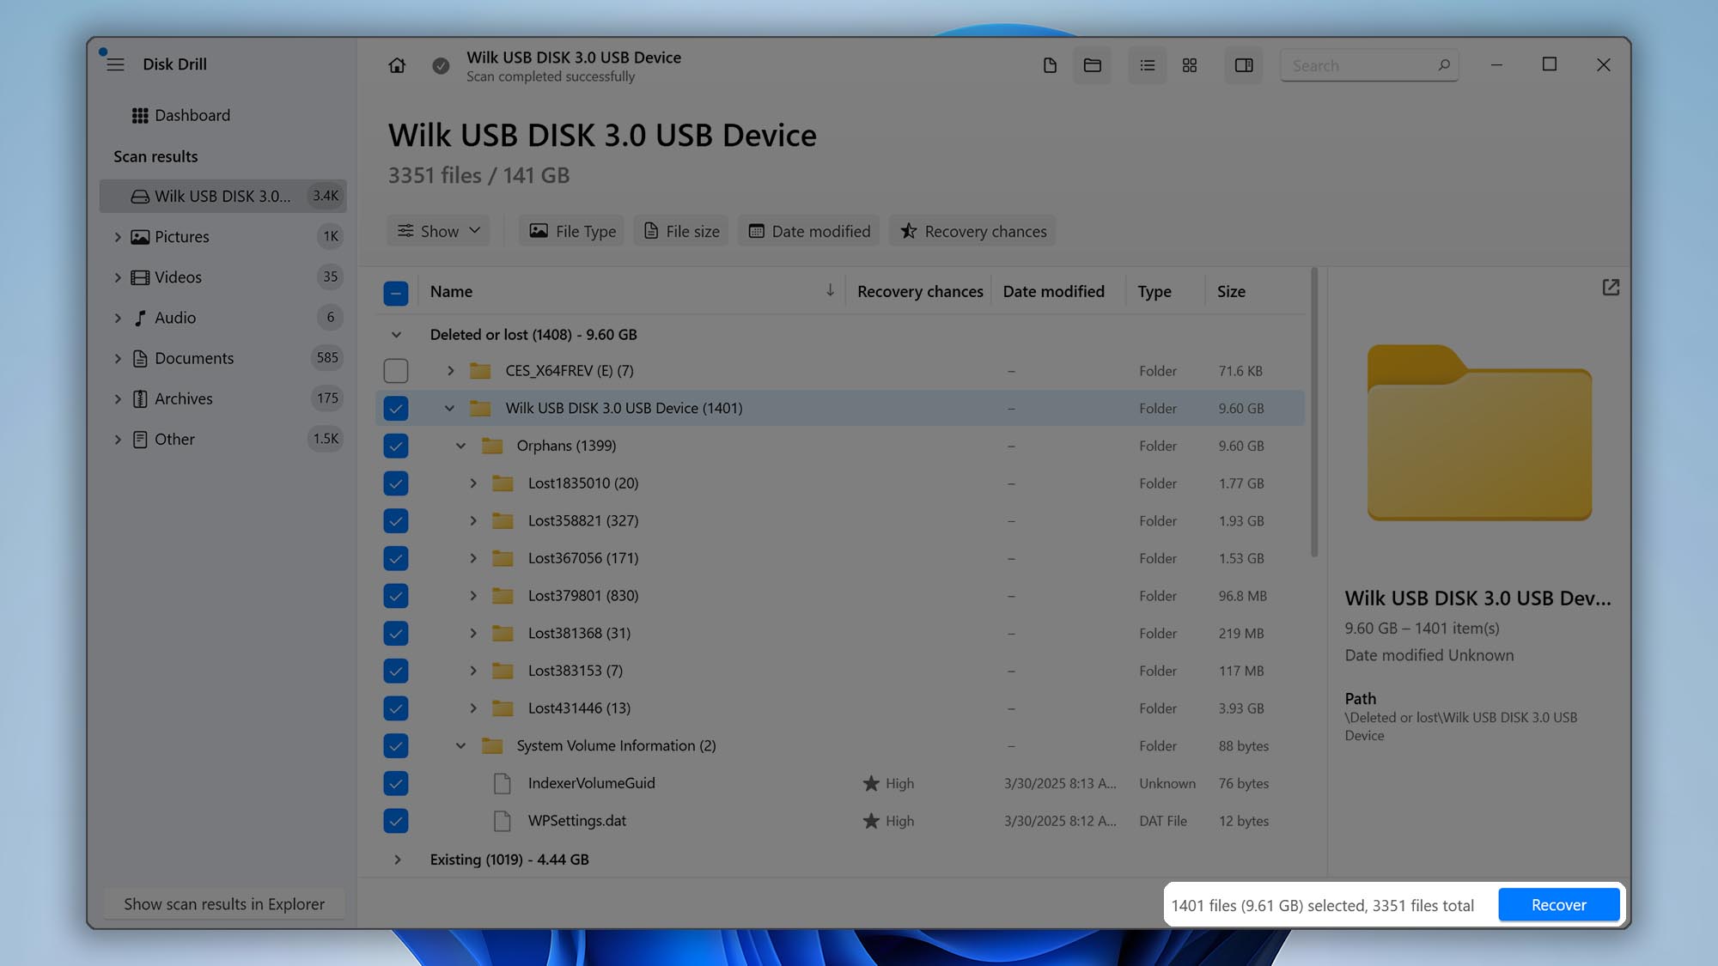Image resolution: width=1718 pixels, height=966 pixels.
Task: Select folder view mode in toolbar
Action: [x=1092, y=64]
